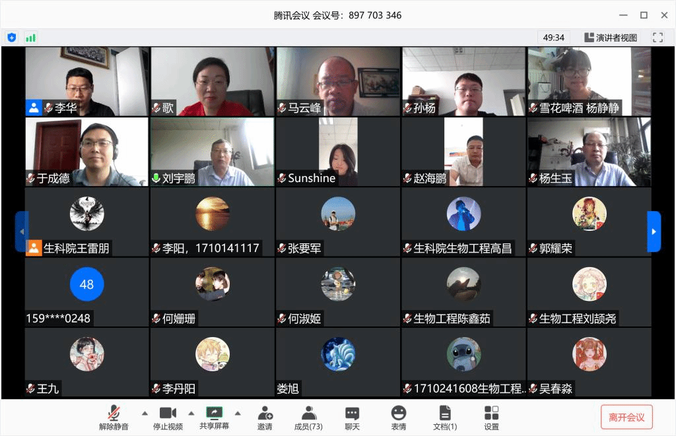Select 刘宇鹏's video tile

point(212,152)
